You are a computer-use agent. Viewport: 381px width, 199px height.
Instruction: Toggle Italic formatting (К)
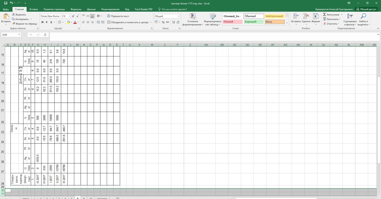pos(47,22)
